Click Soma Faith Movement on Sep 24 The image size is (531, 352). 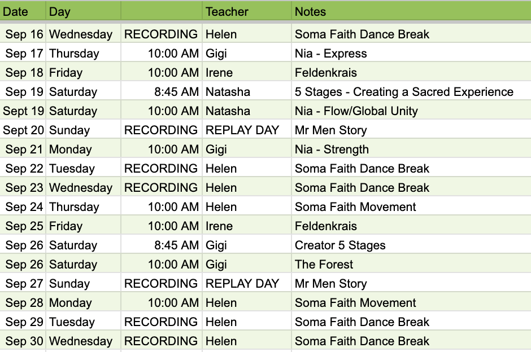point(411,206)
